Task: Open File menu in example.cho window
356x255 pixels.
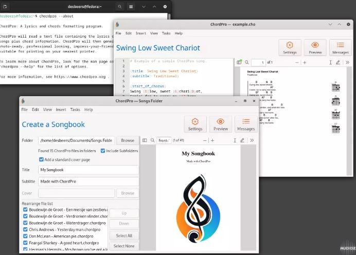Action: click(118, 33)
